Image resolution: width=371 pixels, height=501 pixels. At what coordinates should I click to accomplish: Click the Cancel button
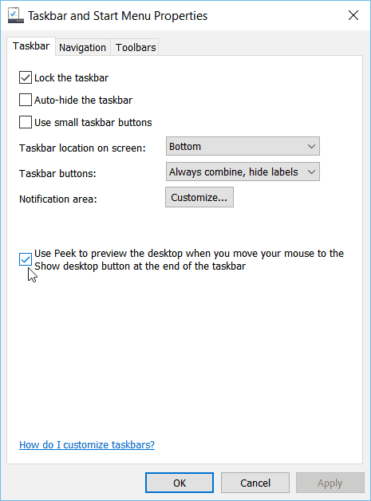coord(255,483)
